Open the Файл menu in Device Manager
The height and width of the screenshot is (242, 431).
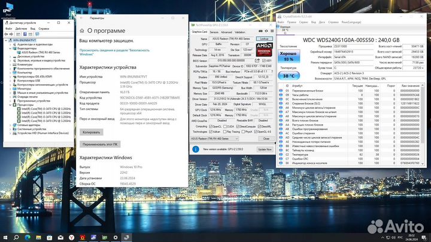pyautogui.click(x=8, y=29)
